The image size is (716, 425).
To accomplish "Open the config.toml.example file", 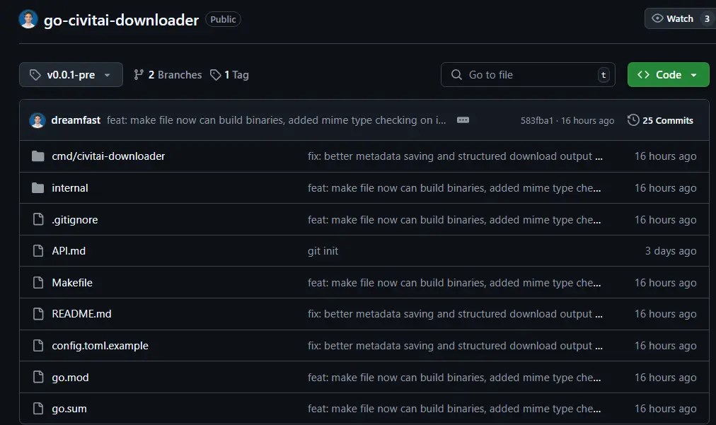I will click(x=100, y=346).
